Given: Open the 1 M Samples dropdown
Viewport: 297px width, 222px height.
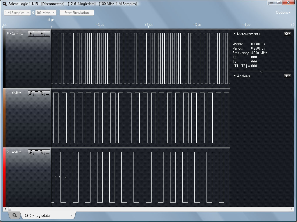Looking at the screenshot, I should (x=17, y=13).
